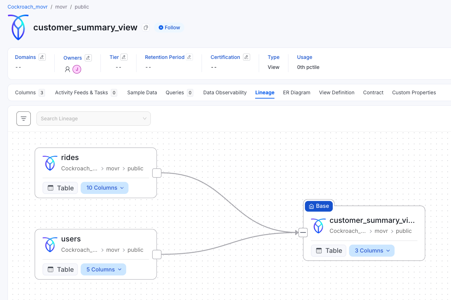Image resolution: width=451 pixels, height=300 pixels.
Task: Click the users node title
Action: 71,239
